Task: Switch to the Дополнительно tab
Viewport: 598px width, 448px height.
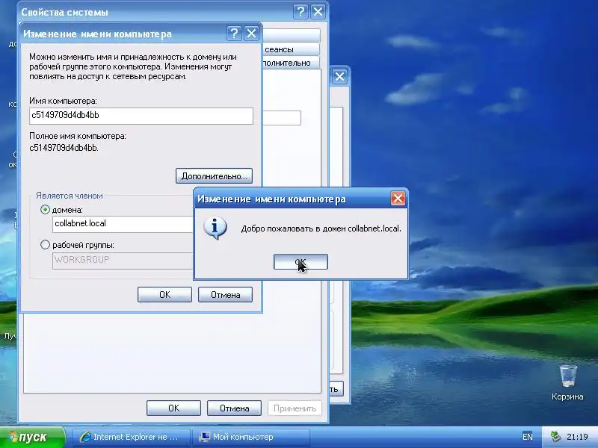Action: point(291,63)
